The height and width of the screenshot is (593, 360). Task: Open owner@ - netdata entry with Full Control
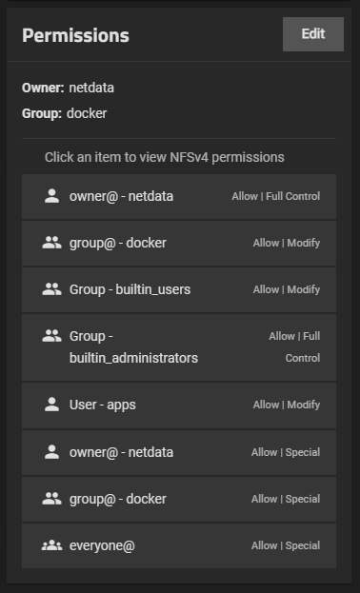click(121, 196)
